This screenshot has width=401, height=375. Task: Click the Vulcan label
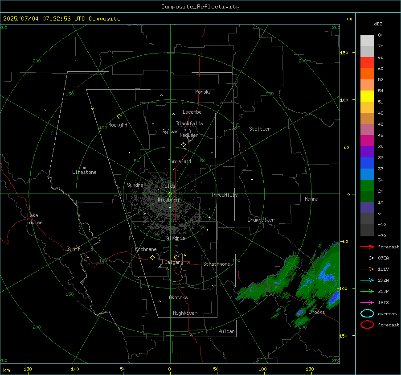coord(226,331)
